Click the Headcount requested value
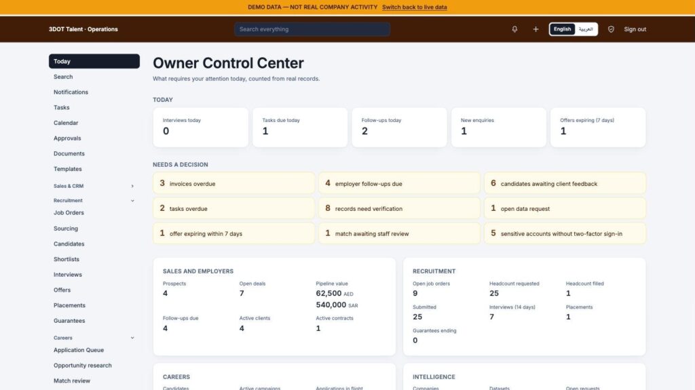The width and height of the screenshot is (695, 390). point(494,294)
